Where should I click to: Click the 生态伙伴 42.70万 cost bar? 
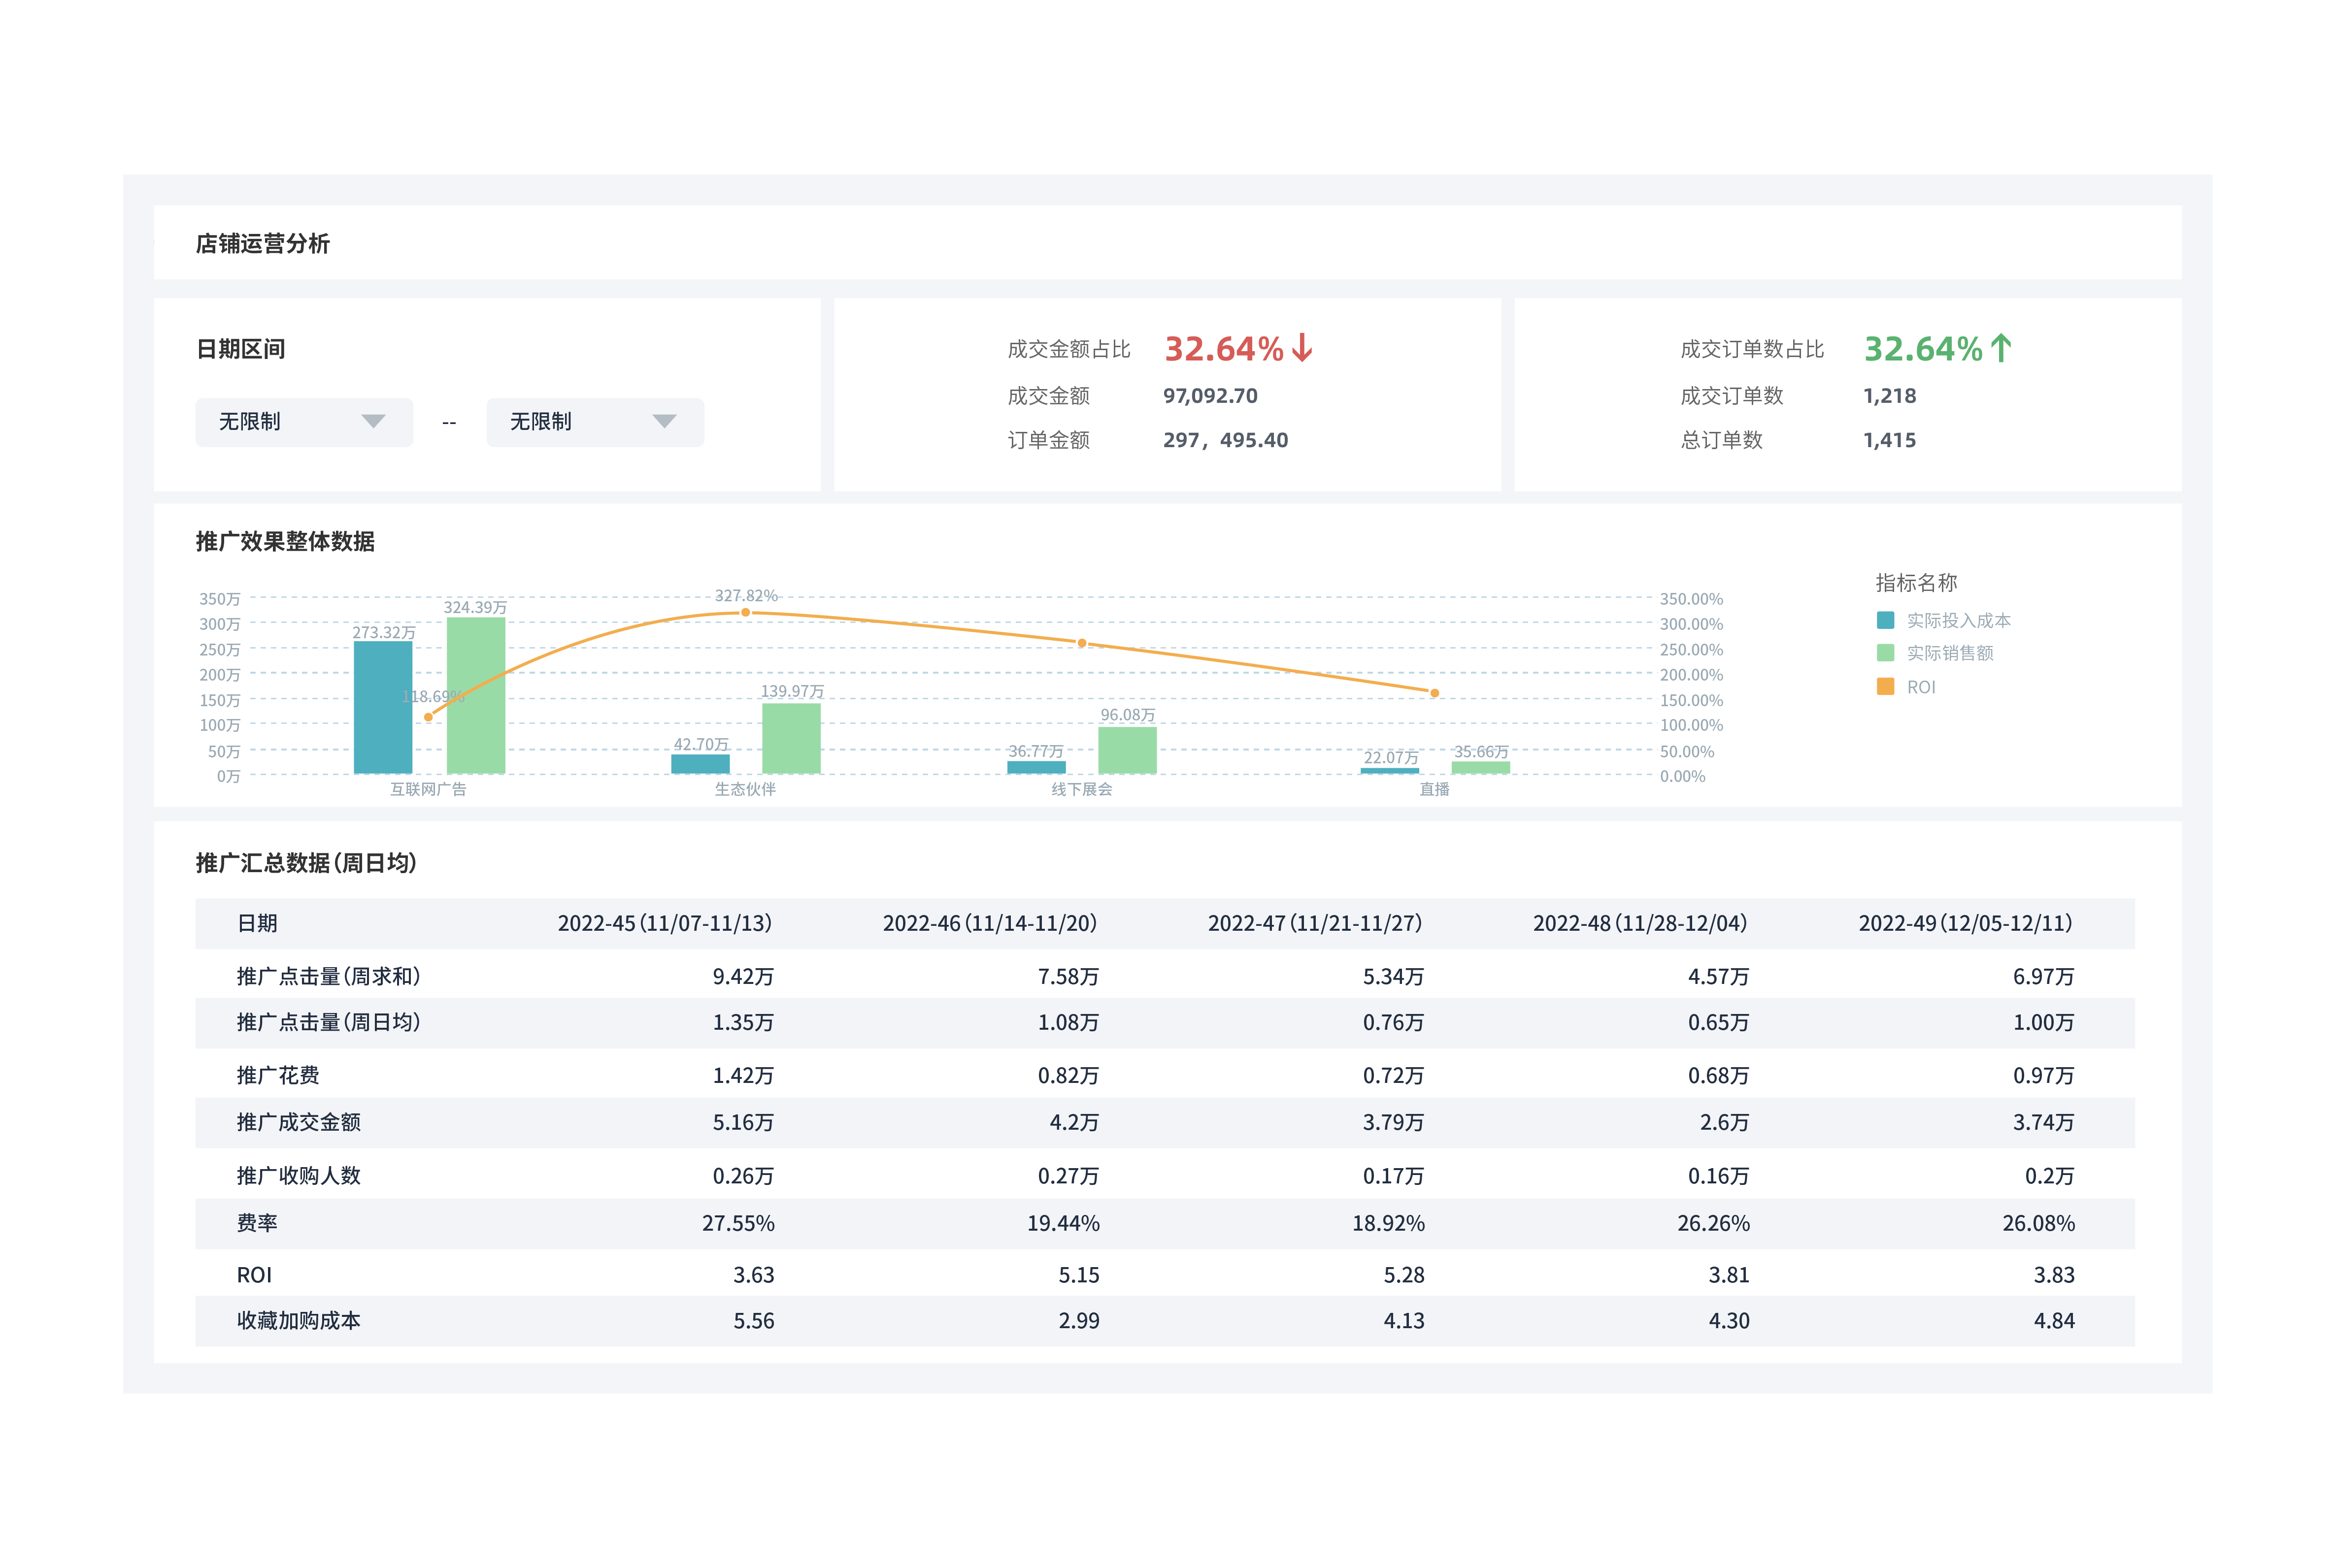coord(700,764)
